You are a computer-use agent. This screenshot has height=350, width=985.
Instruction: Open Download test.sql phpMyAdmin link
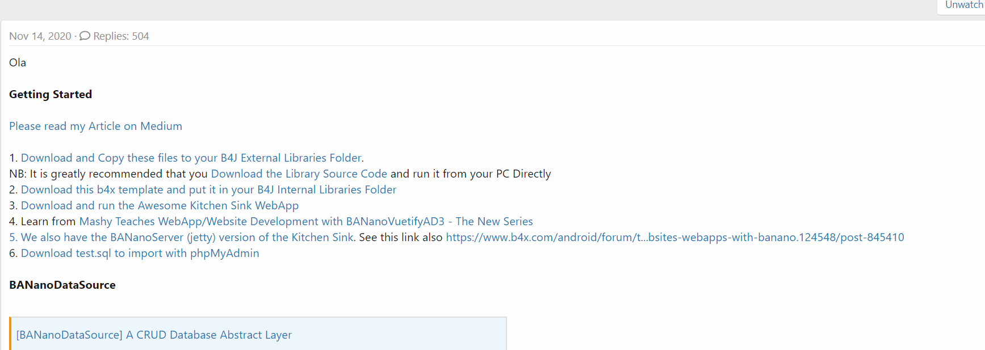140,253
